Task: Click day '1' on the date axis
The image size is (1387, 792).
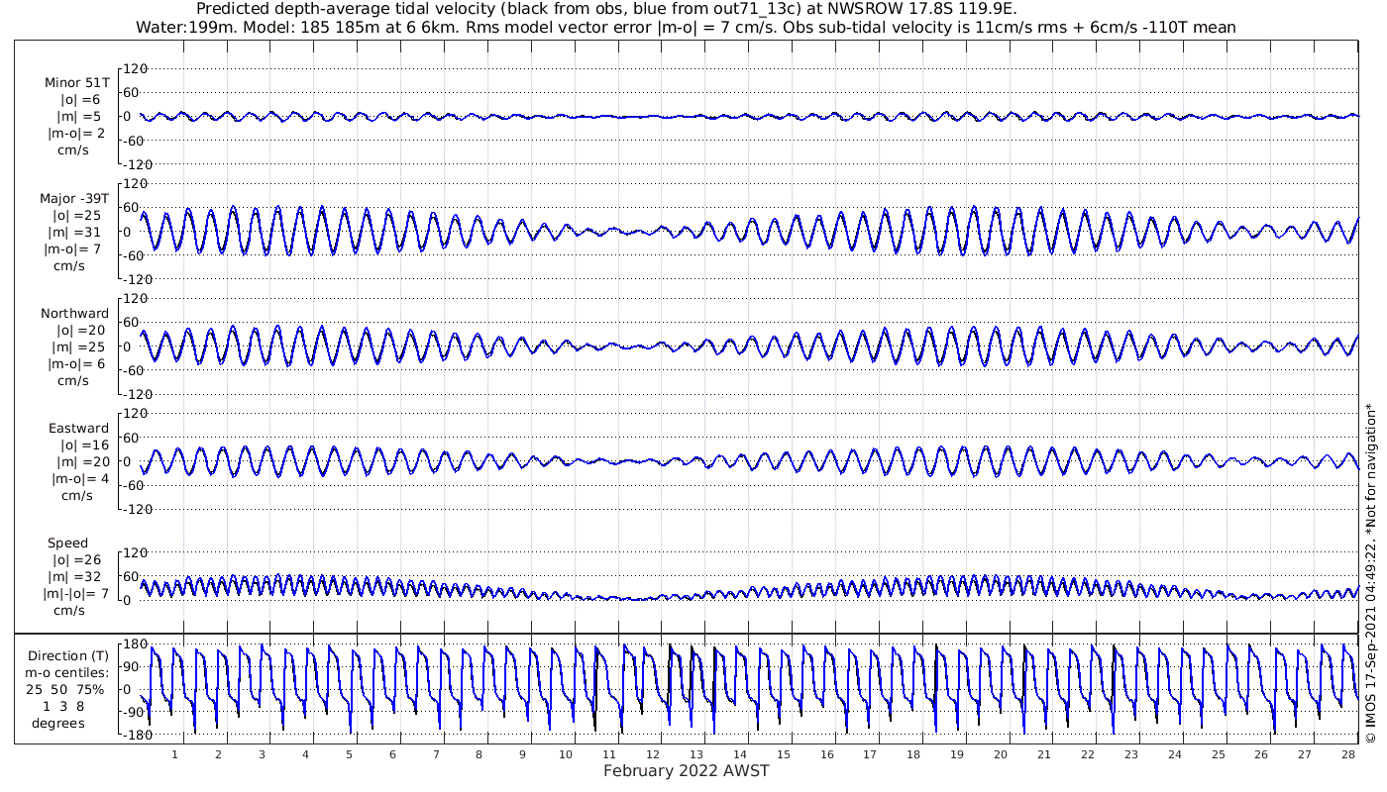Action: pyautogui.click(x=175, y=755)
